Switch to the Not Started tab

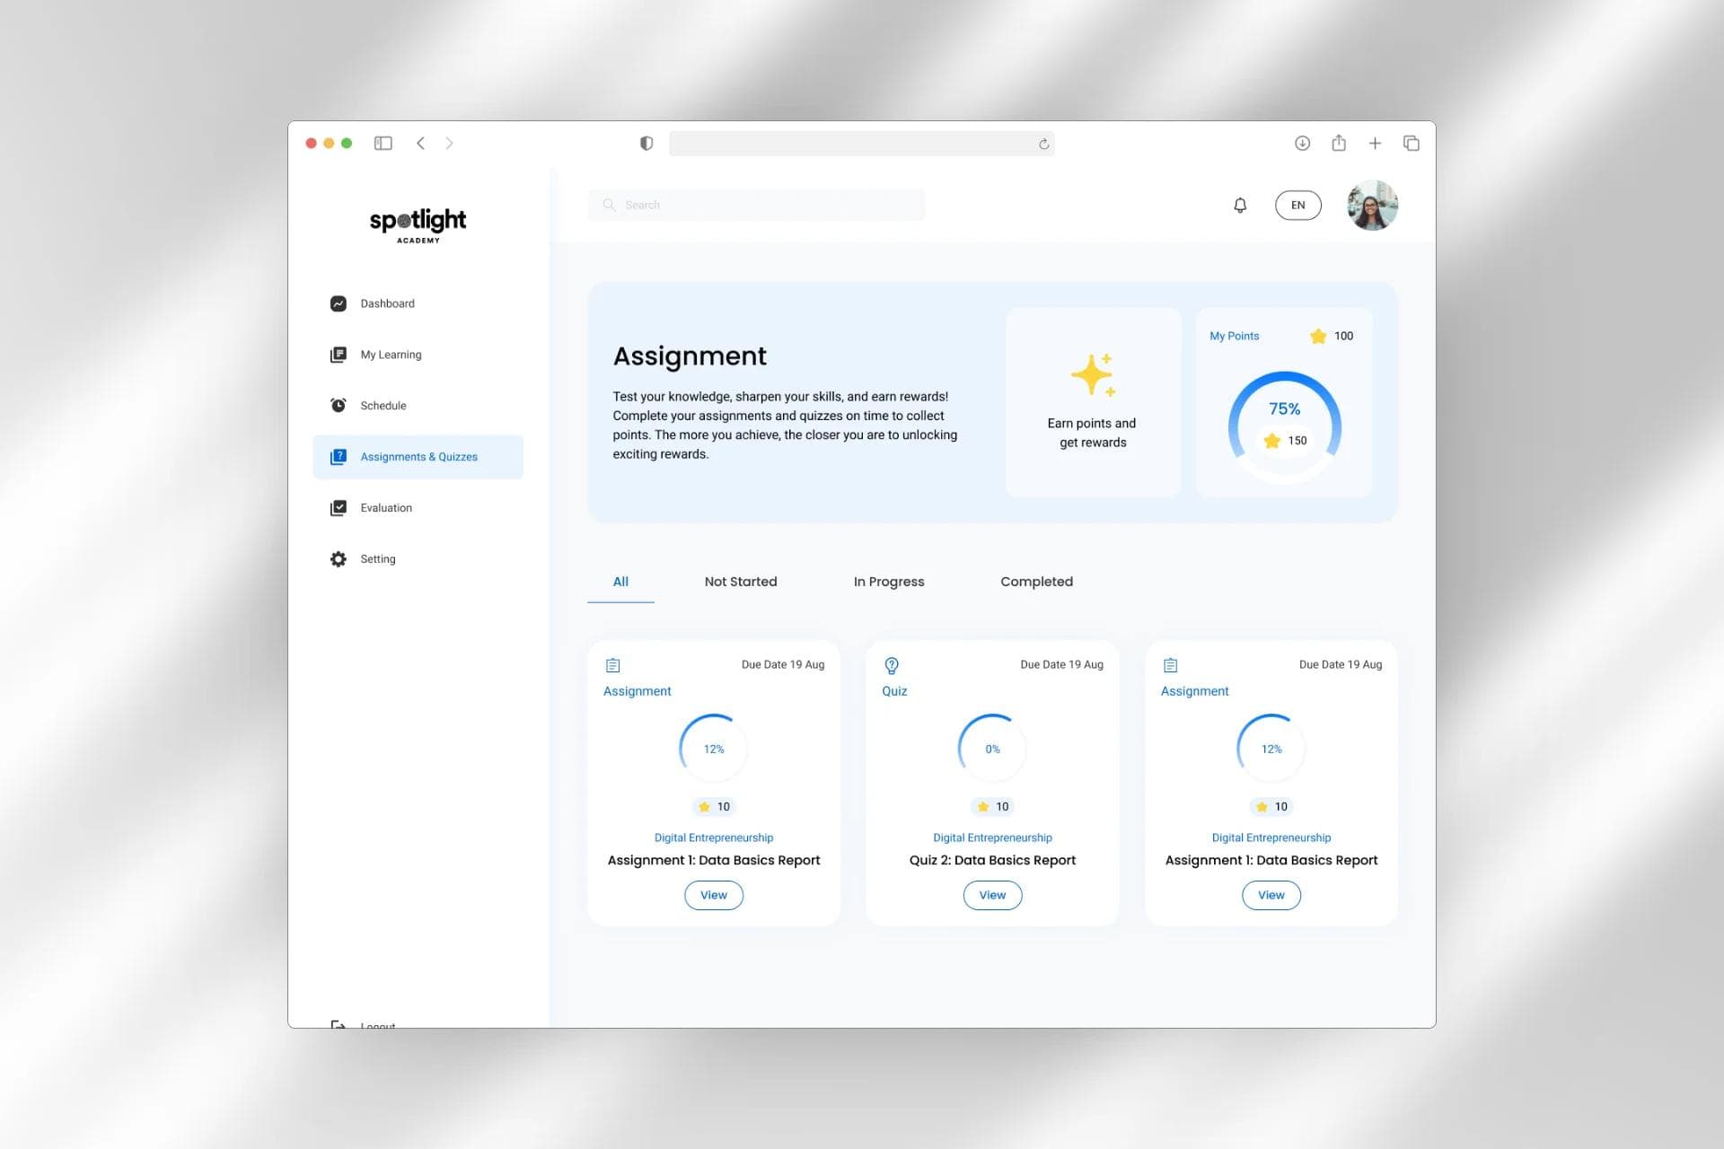(741, 582)
